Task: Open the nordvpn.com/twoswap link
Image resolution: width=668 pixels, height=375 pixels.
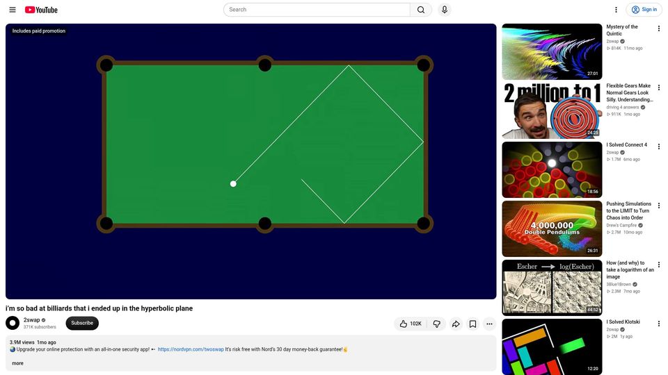Action: pyautogui.click(x=191, y=349)
